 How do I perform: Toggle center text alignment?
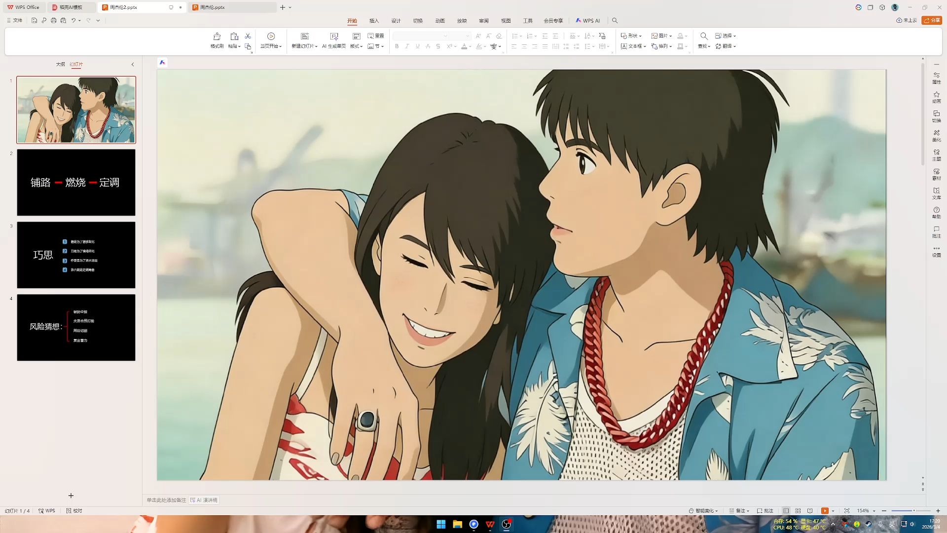coord(524,46)
